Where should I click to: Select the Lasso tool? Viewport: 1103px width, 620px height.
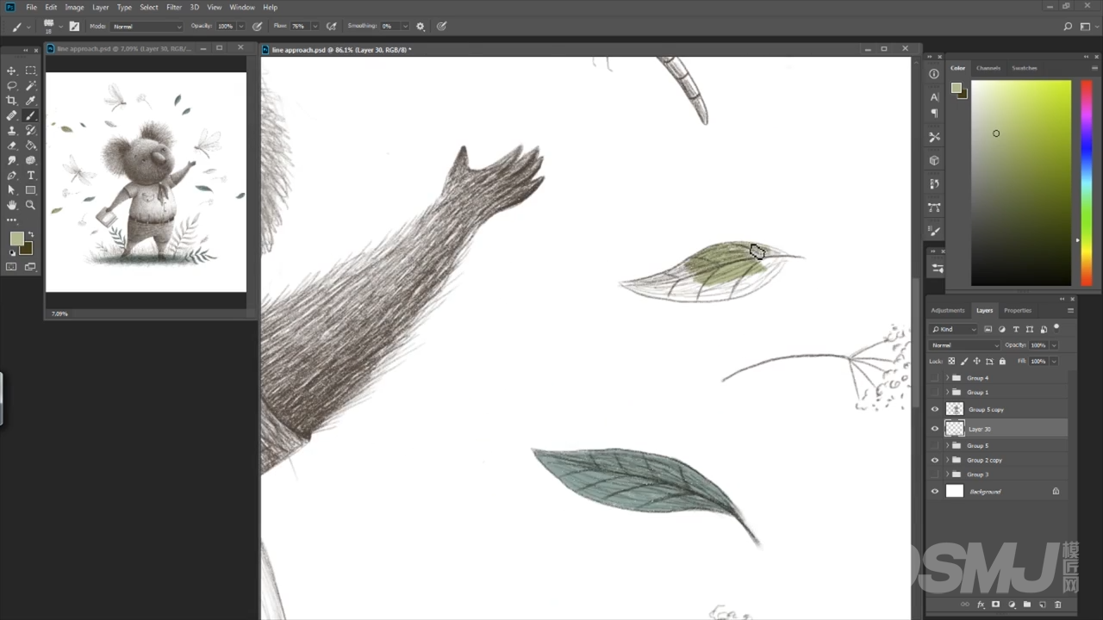tap(11, 85)
